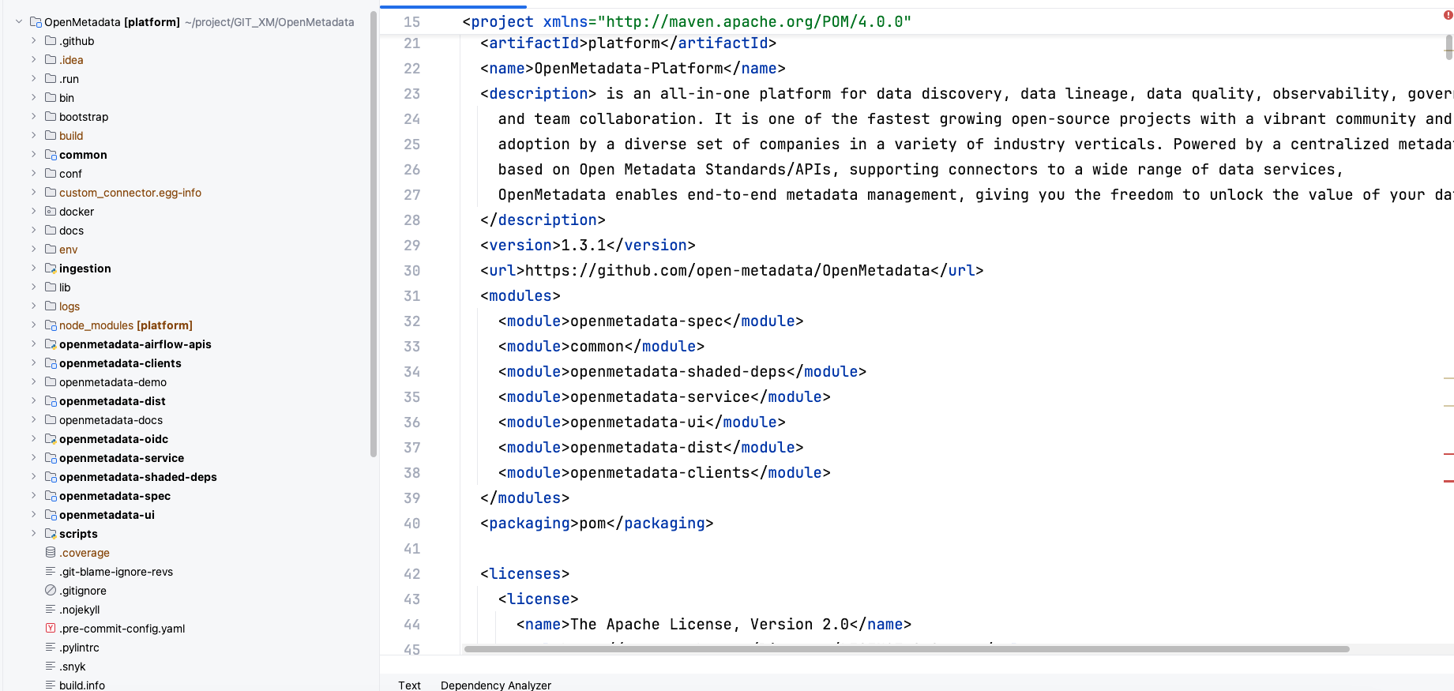Expand openmetadata-ui folder arrow
1454x691 pixels.
tap(33, 515)
